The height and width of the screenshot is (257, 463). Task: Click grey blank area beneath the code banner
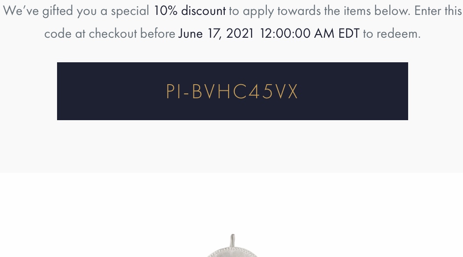232,147
